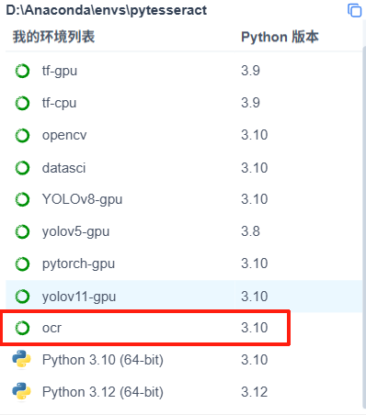Select the tf-gpu environment

pyautogui.click(x=184, y=71)
